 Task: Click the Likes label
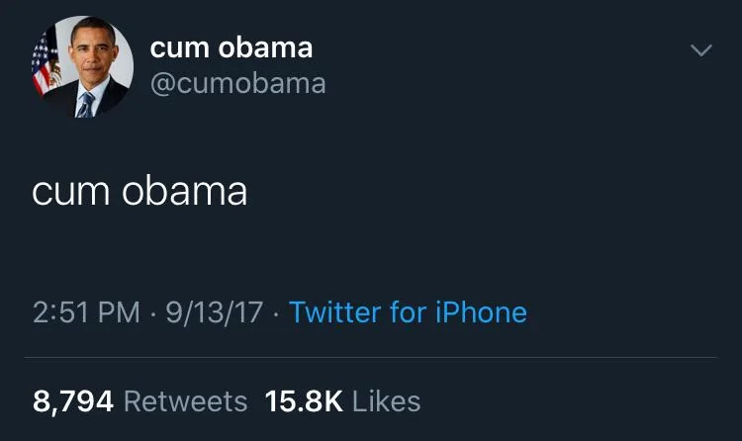(386, 400)
